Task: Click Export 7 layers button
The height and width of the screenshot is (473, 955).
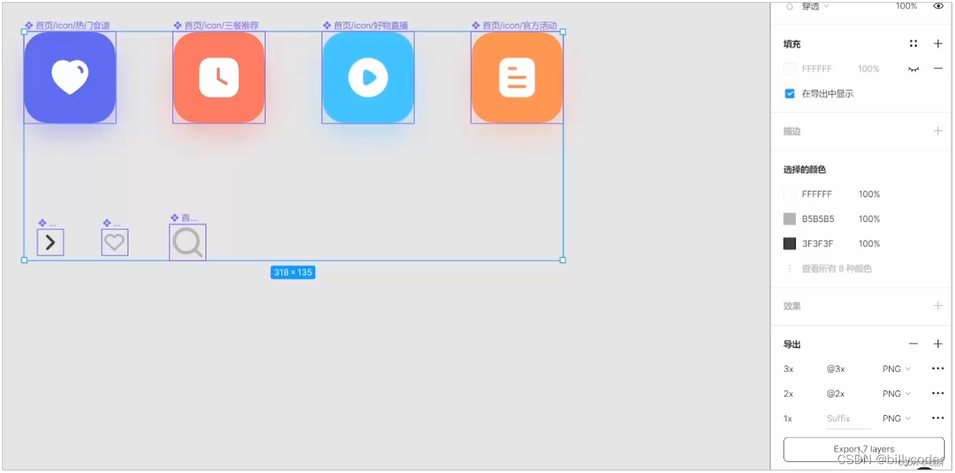Action: [x=864, y=449]
